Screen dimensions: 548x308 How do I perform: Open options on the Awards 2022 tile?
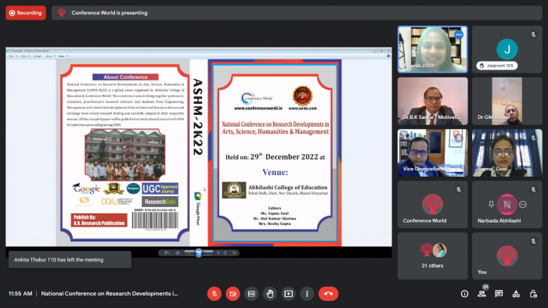[459, 34]
